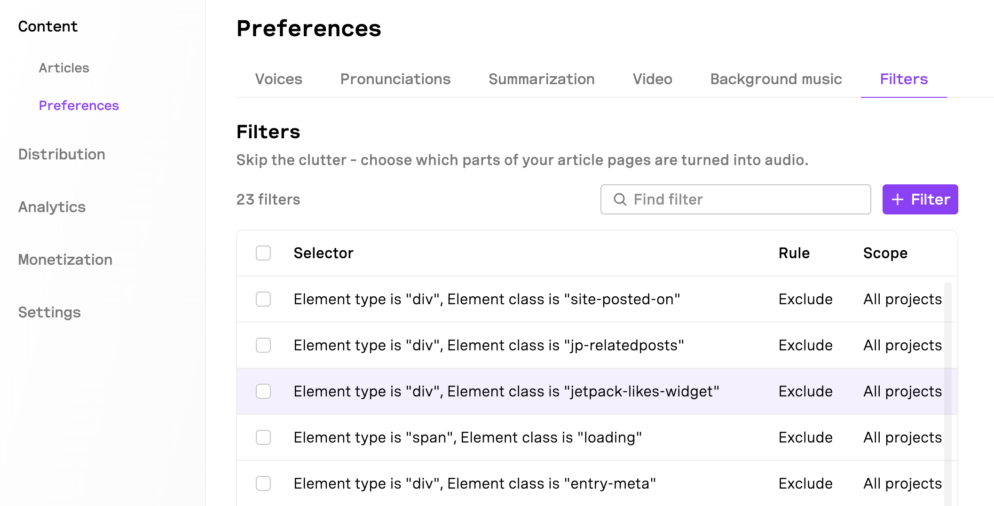Open the Settings sidebar section
Viewport: 994px width, 506px height.
[x=49, y=312]
